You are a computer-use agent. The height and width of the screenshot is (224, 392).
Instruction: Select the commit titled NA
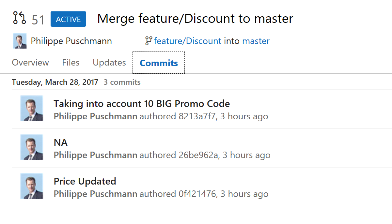tap(60, 142)
